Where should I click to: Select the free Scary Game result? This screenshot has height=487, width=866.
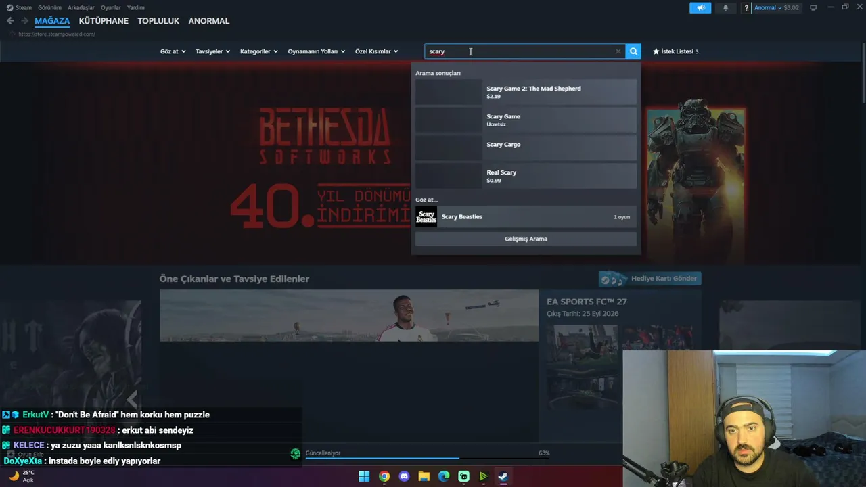(526, 120)
